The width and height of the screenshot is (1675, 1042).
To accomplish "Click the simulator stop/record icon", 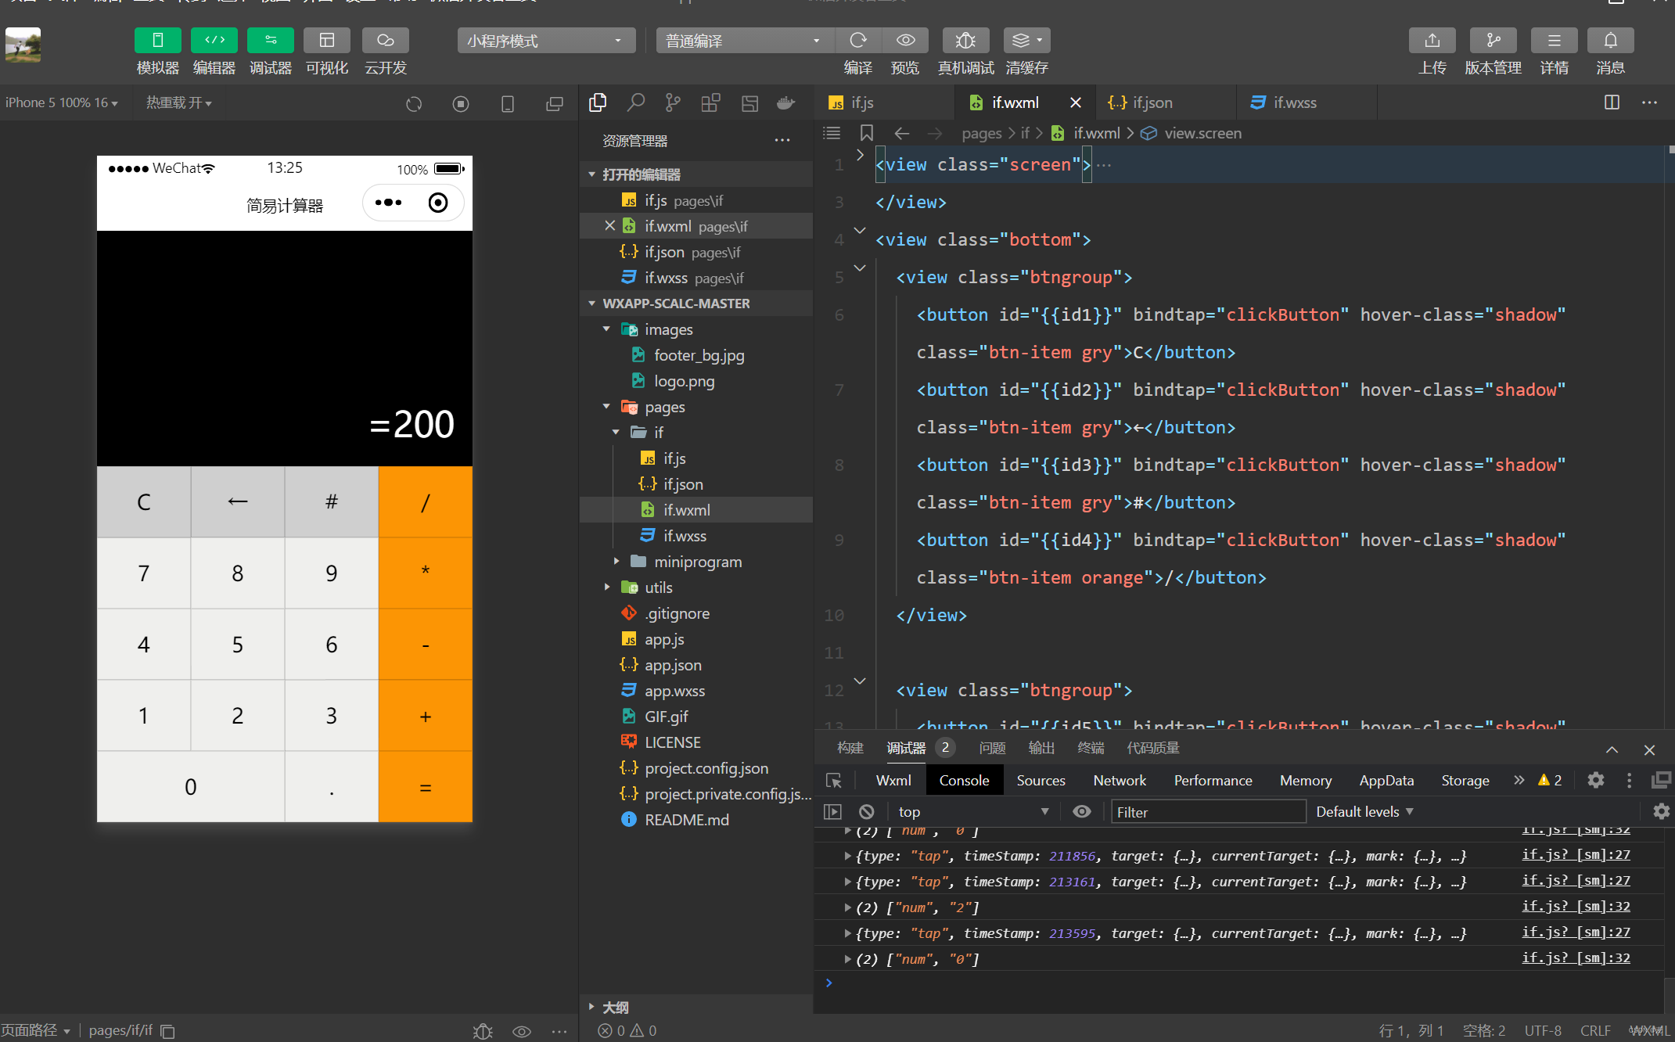I will [461, 103].
